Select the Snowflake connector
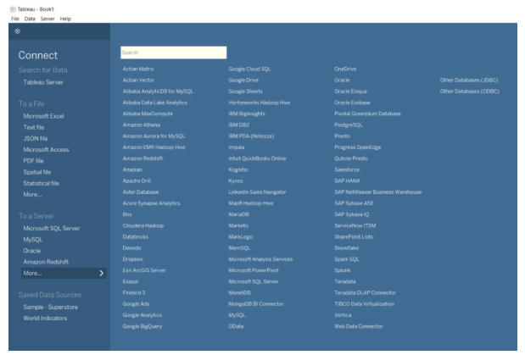Screen dimensions: 525x355 coord(346,248)
